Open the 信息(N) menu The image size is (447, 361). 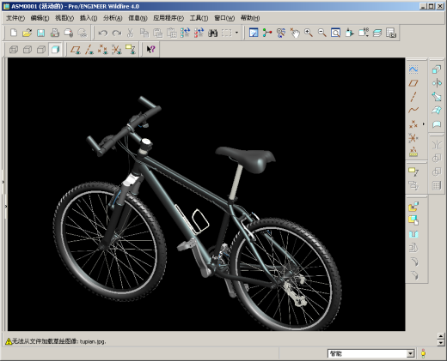pyautogui.click(x=138, y=18)
